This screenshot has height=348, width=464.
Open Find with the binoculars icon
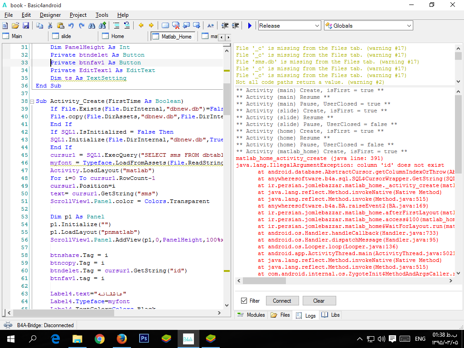point(92,26)
